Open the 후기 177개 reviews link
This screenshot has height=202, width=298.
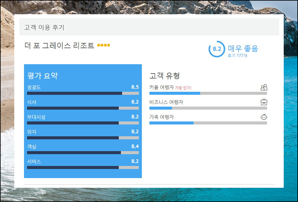237,55
